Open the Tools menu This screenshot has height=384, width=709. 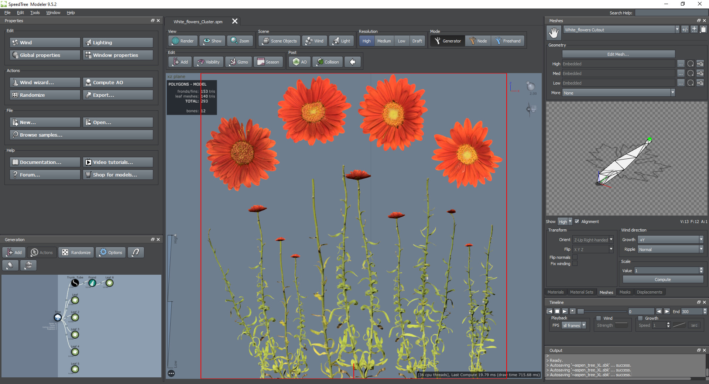(x=35, y=13)
